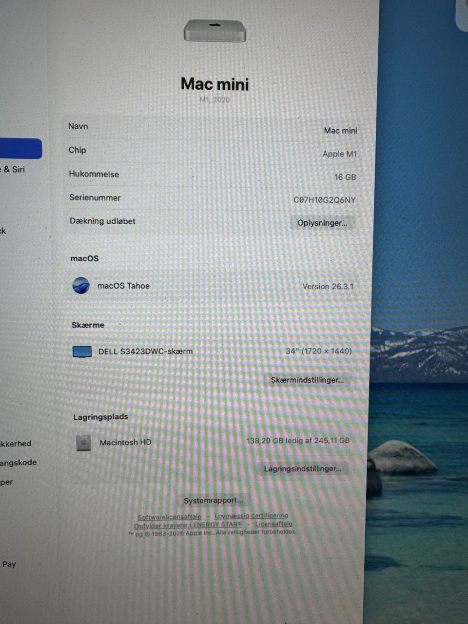Open the Licensaftale link
The width and height of the screenshot is (468, 624).
click(x=273, y=524)
